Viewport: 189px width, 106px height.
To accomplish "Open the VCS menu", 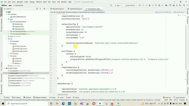I will pyautogui.click(x=58, y=2).
